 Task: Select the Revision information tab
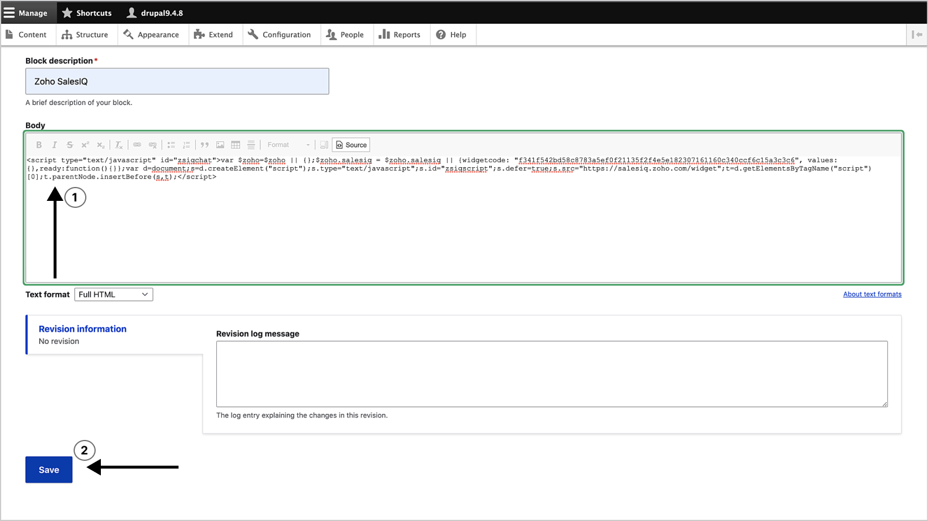[115, 335]
